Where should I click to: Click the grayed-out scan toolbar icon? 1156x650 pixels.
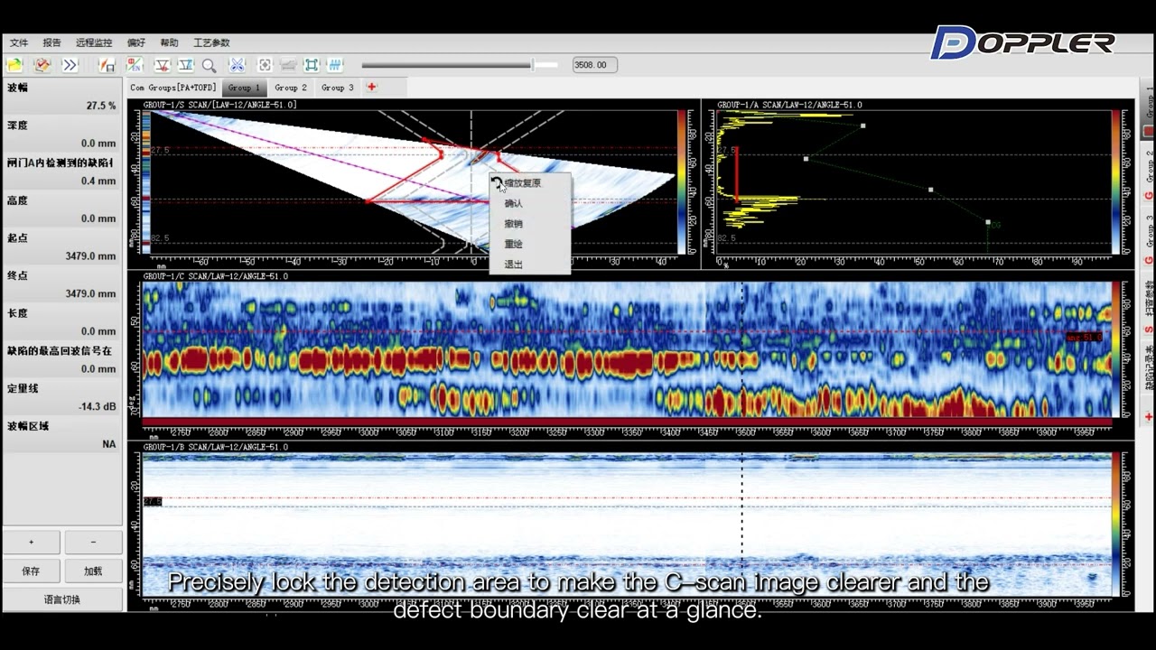pos(288,65)
